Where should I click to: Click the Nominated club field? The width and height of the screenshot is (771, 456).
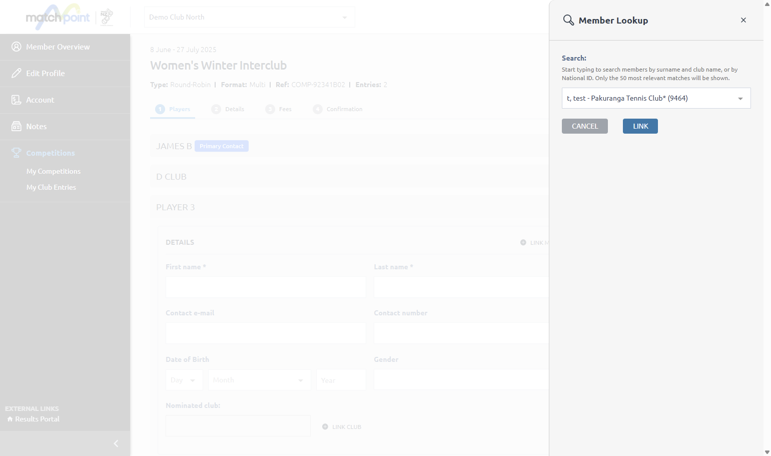pos(238,425)
